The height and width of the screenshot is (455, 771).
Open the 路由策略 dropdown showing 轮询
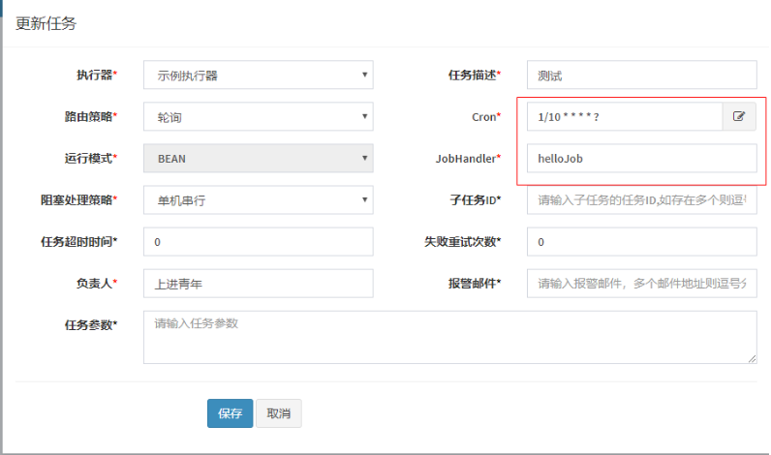[x=259, y=116]
